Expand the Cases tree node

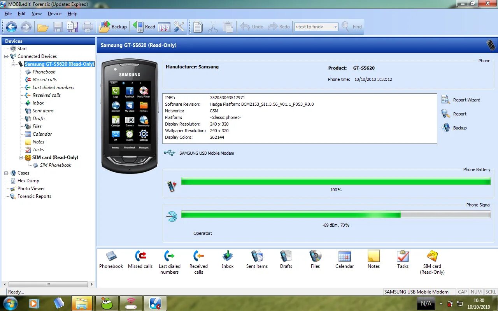pyautogui.click(x=6, y=173)
